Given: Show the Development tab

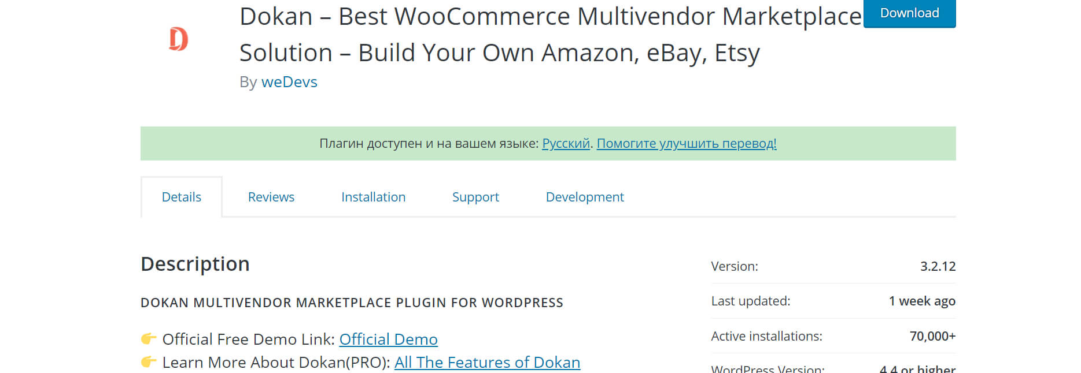Looking at the screenshot, I should click(x=585, y=197).
